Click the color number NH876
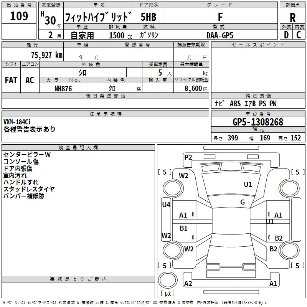Screen dimensions: 307x307 [x=63, y=88]
